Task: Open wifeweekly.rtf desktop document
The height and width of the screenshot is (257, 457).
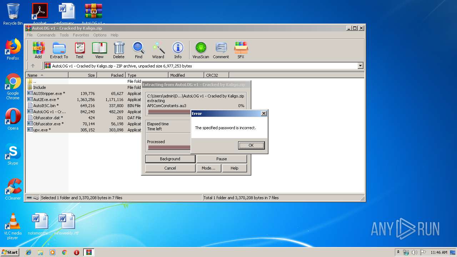Action: [66, 224]
